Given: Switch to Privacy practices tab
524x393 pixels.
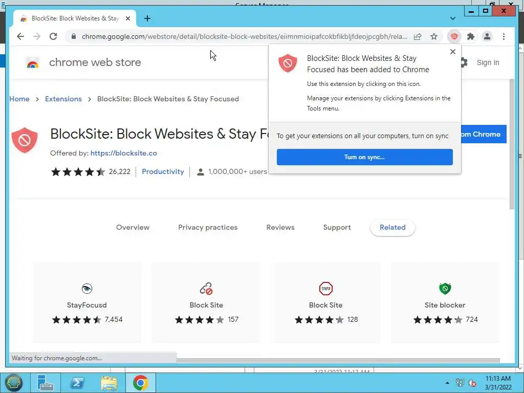Looking at the screenshot, I should click(x=208, y=227).
